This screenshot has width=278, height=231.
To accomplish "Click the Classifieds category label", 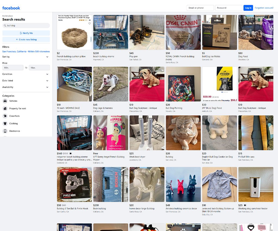I will click(x=14, y=116).
